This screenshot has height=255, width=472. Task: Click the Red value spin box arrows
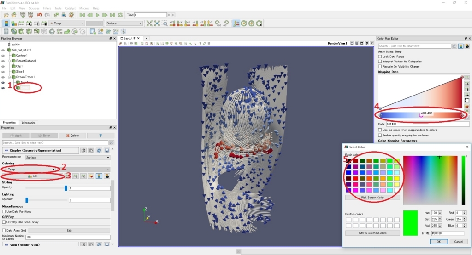coord(464,213)
